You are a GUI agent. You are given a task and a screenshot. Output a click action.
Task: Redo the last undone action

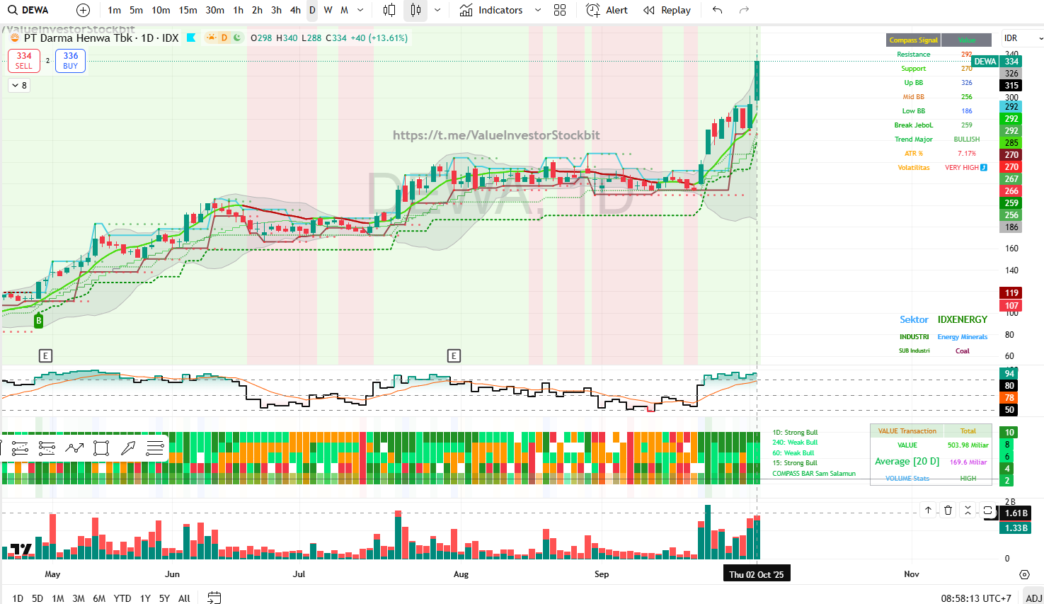point(744,10)
